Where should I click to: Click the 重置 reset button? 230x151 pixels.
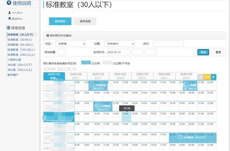[x=218, y=52]
